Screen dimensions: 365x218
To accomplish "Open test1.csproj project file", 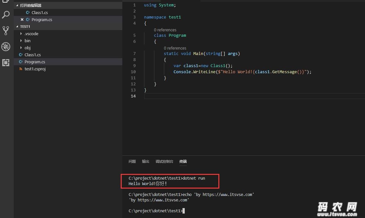I will point(68,69).
